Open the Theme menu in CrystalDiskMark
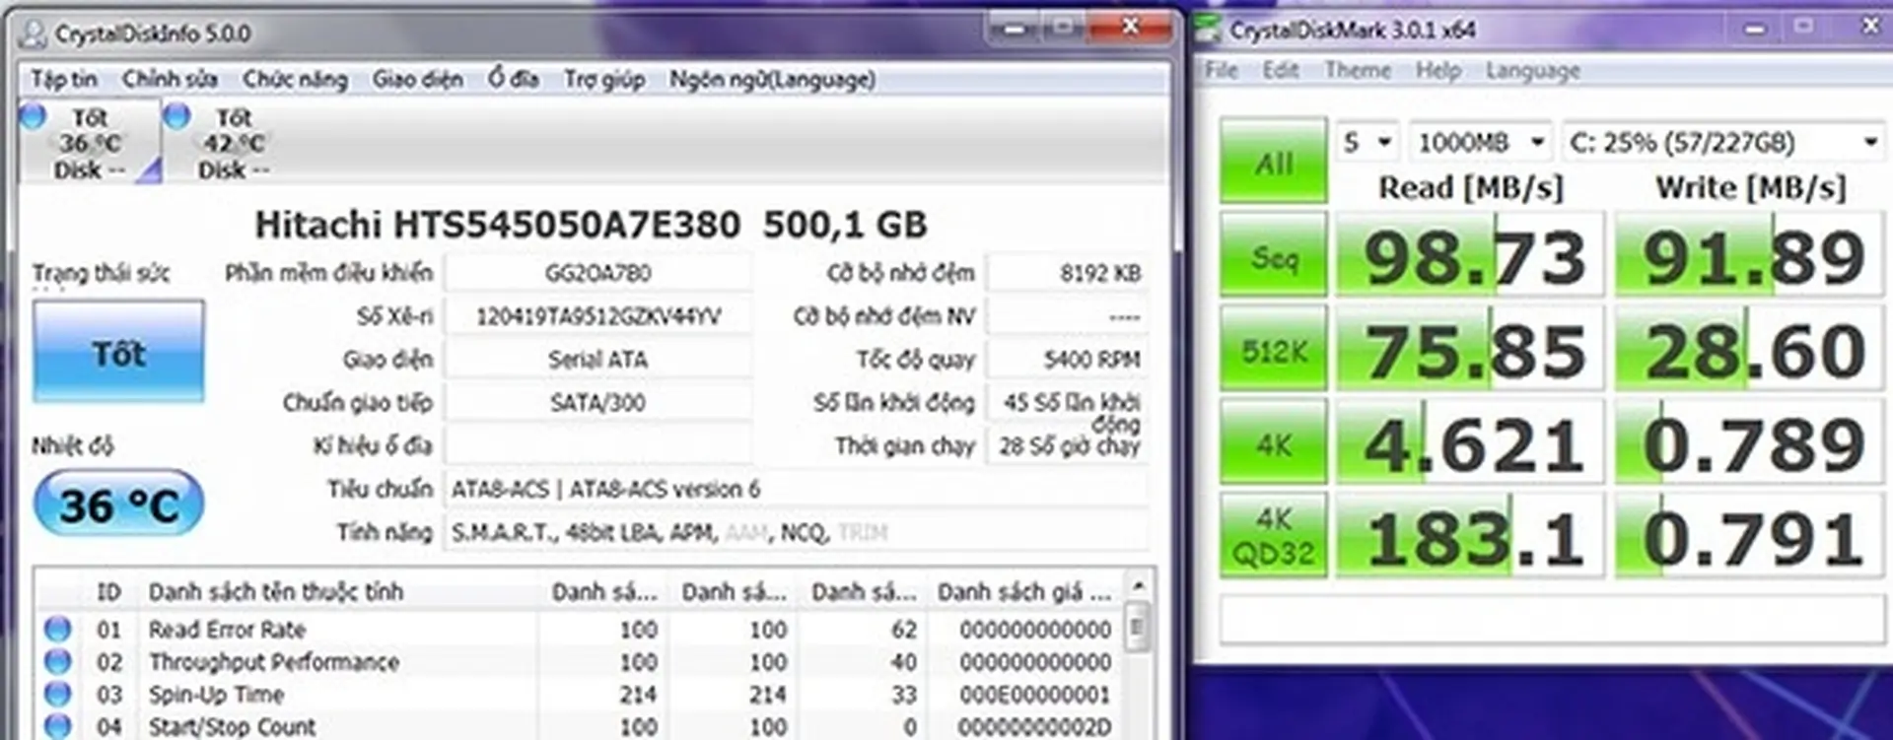Screen dimensions: 1893x740 [1358, 70]
